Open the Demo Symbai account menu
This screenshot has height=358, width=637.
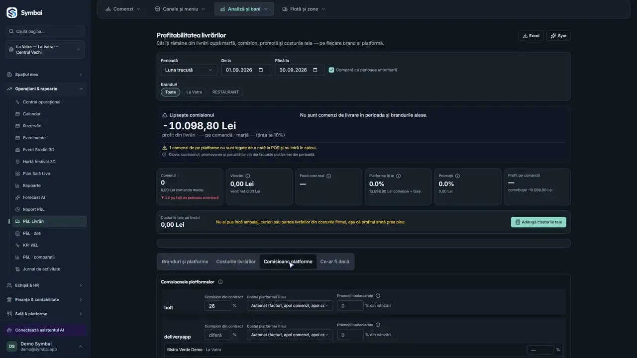coord(45,347)
